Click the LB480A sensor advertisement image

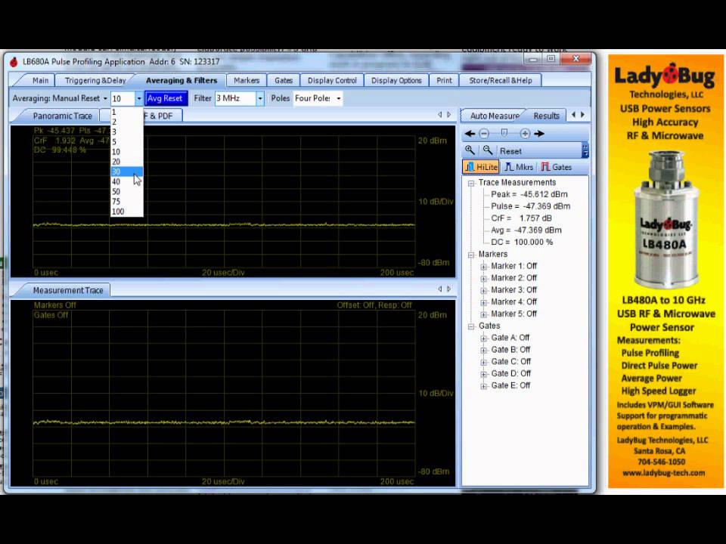click(665, 219)
